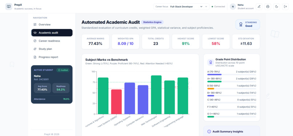
Task: Click the Std Deviation ±11.63 card
Action: point(246,42)
